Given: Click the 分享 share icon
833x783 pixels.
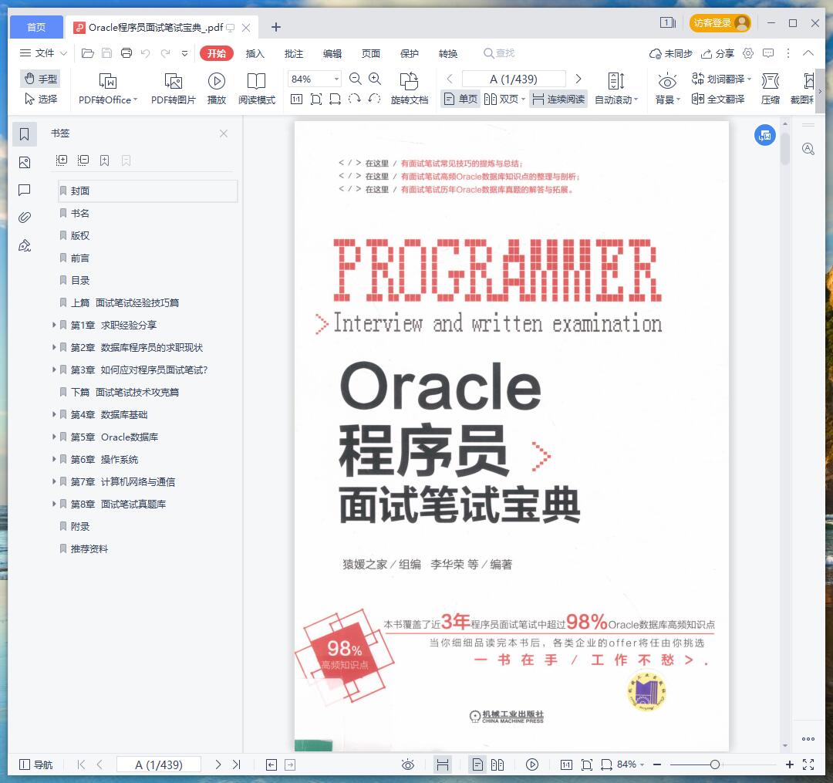Looking at the screenshot, I should point(718,53).
